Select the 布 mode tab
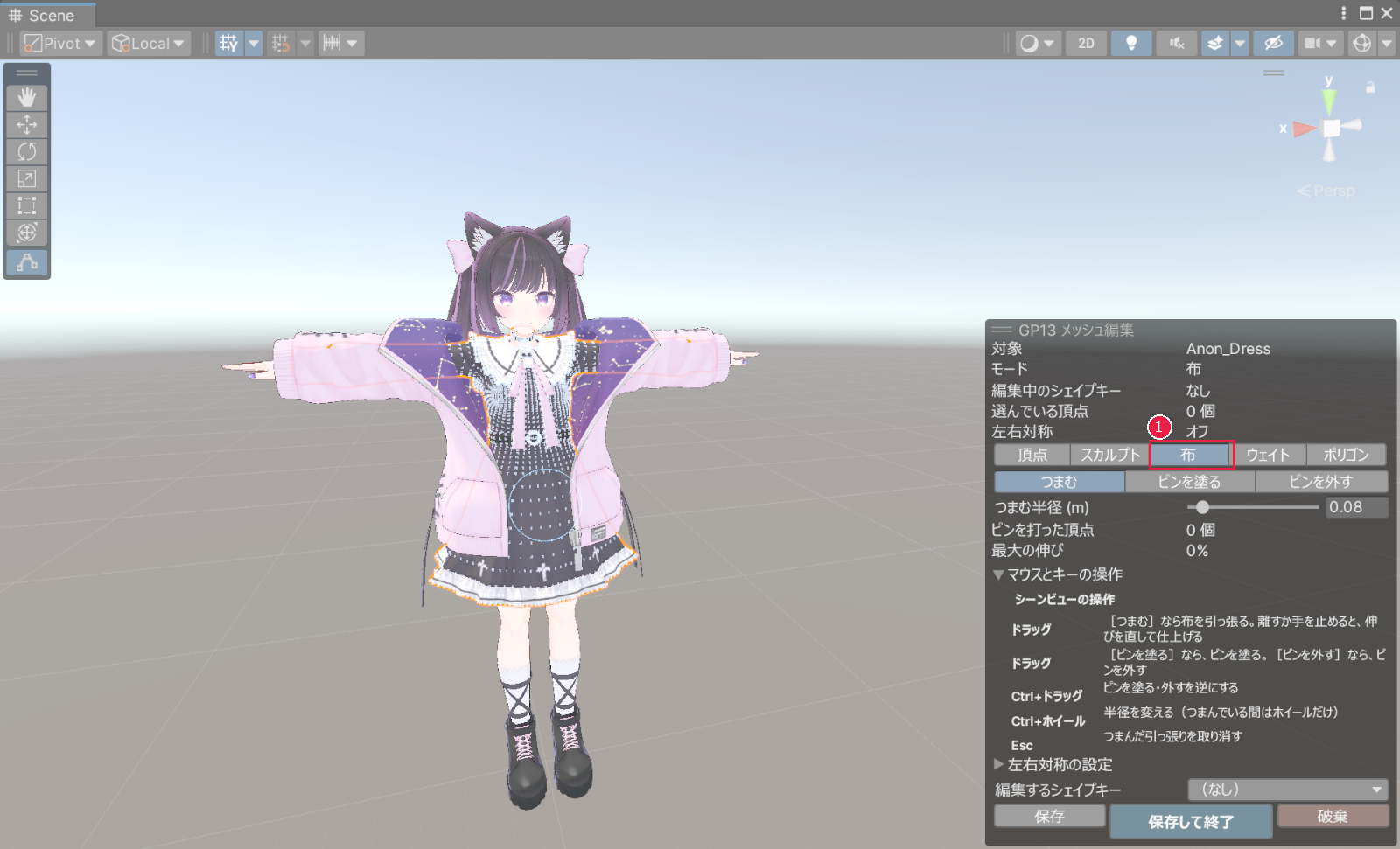The image size is (1400, 849). [1188, 455]
